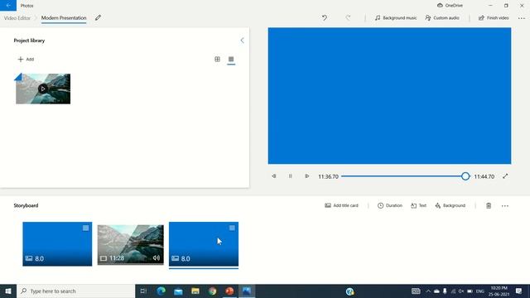Step back one frame in preview
The width and height of the screenshot is (530, 298).
(x=274, y=176)
